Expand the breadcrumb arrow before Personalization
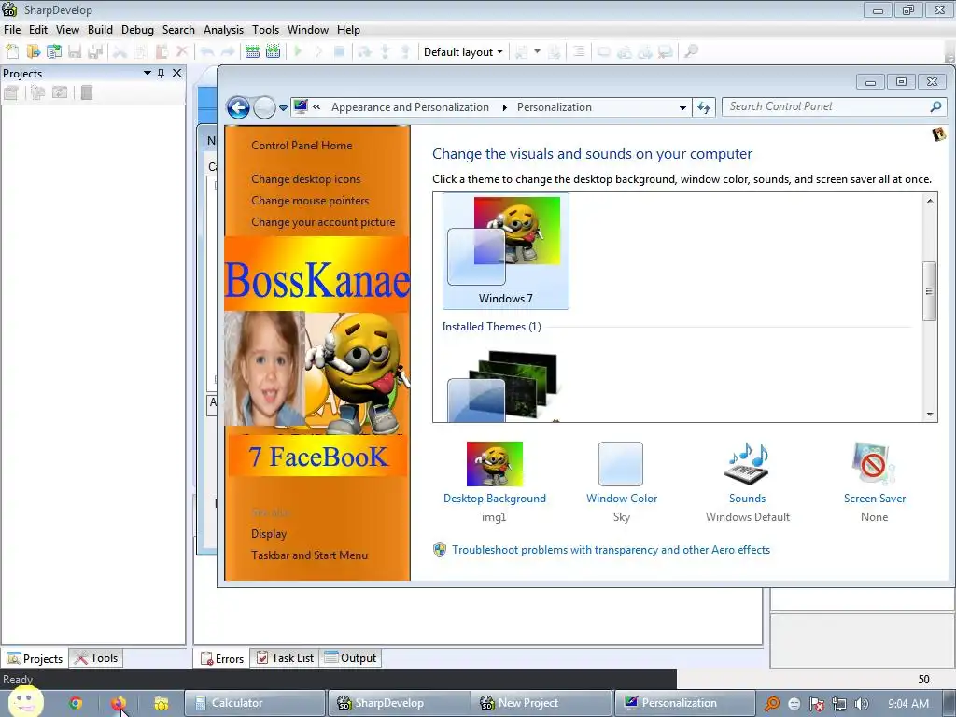 [x=504, y=107]
